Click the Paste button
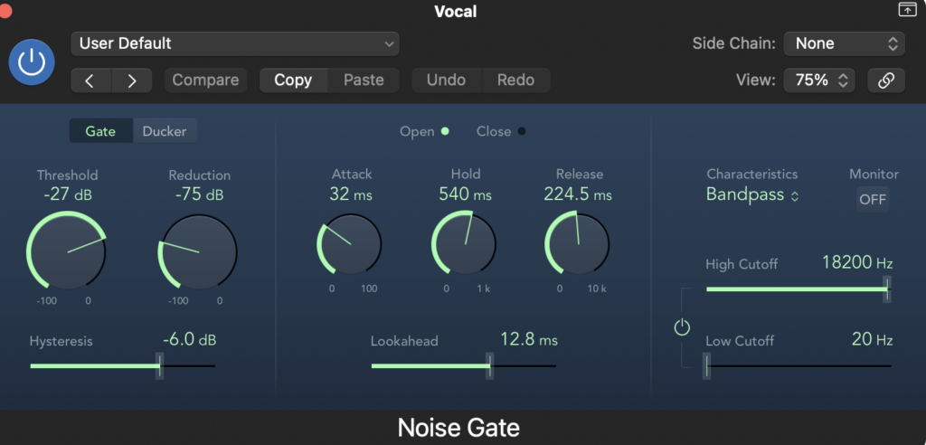926x445 pixels. click(x=364, y=80)
